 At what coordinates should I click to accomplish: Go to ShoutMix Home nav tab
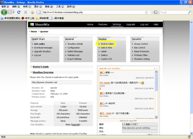click(x=90, y=24)
